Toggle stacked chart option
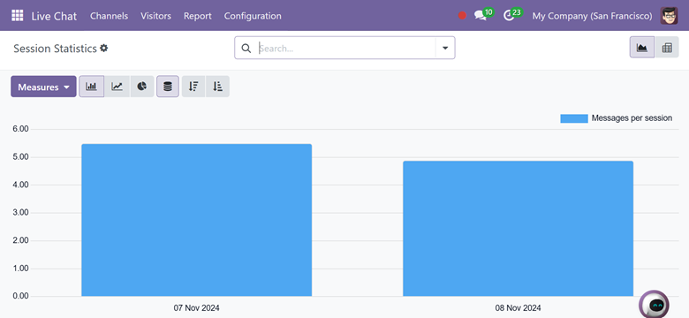The image size is (689, 318). click(168, 87)
